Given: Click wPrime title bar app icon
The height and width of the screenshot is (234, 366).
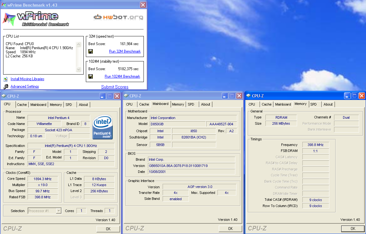Looking at the screenshot, I should pos(3,5).
